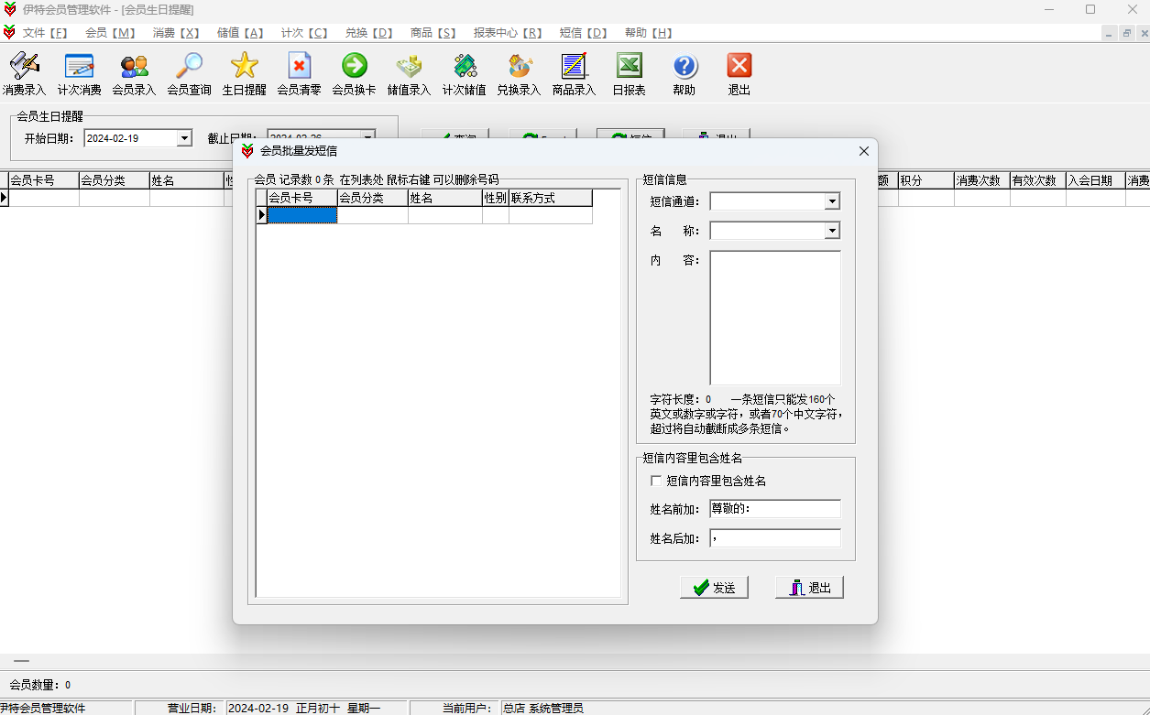Viewport: 1150px width, 715px height.
Task: Click main window 姓名 column header
Action: pyautogui.click(x=187, y=180)
